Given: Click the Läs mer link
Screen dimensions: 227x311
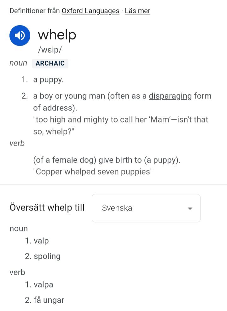Looking at the screenshot, I should pyautogui.click(x=137, y=11).
